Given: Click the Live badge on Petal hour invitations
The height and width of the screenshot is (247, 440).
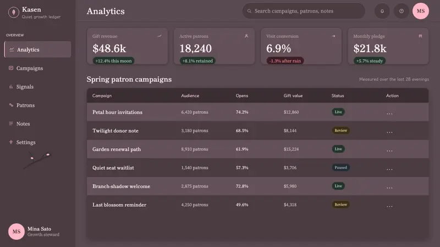Looking at the screenshot, I should pyautogui.click(x=338, y=112).
